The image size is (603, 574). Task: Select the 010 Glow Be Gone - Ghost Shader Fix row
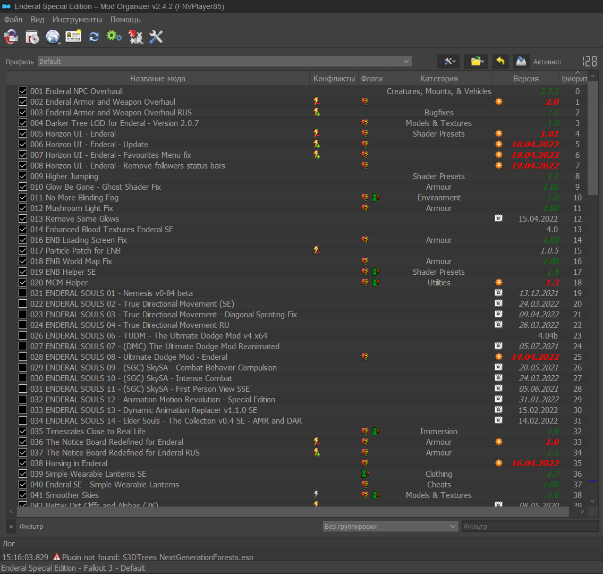pyautogui.click(x=297, y=187)
